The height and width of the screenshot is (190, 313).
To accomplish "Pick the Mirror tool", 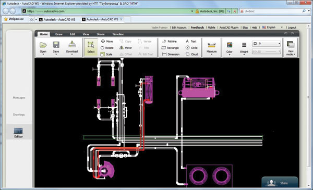I will tap(126, 48).
